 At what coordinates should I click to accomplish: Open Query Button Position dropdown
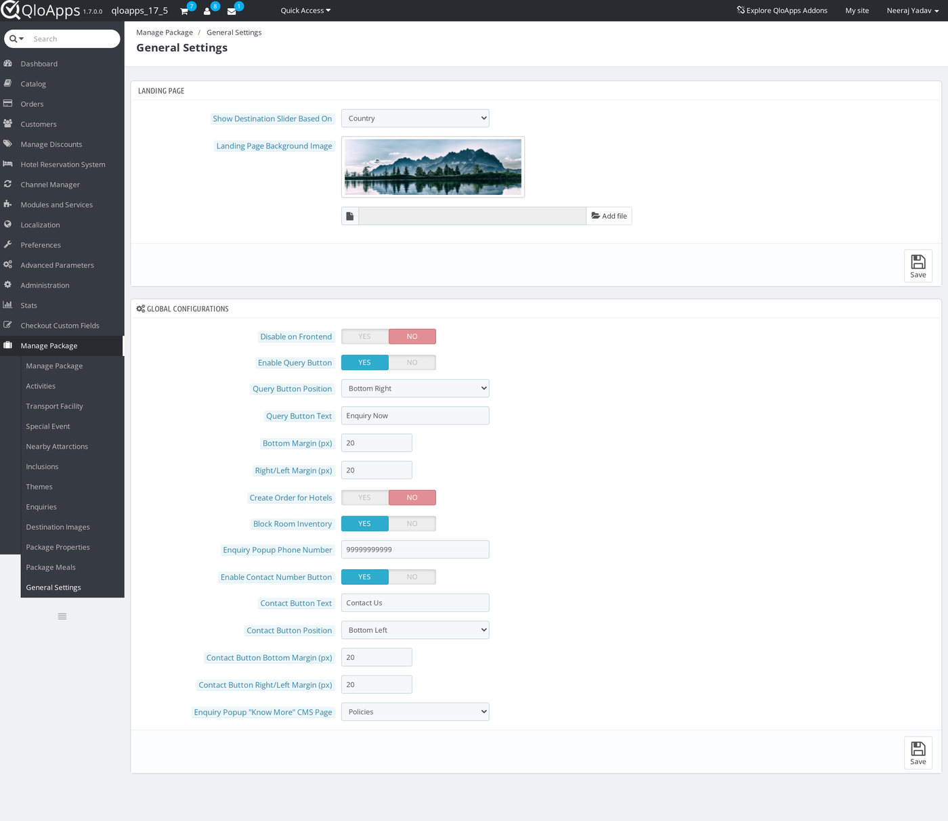(x=415, y=389)
